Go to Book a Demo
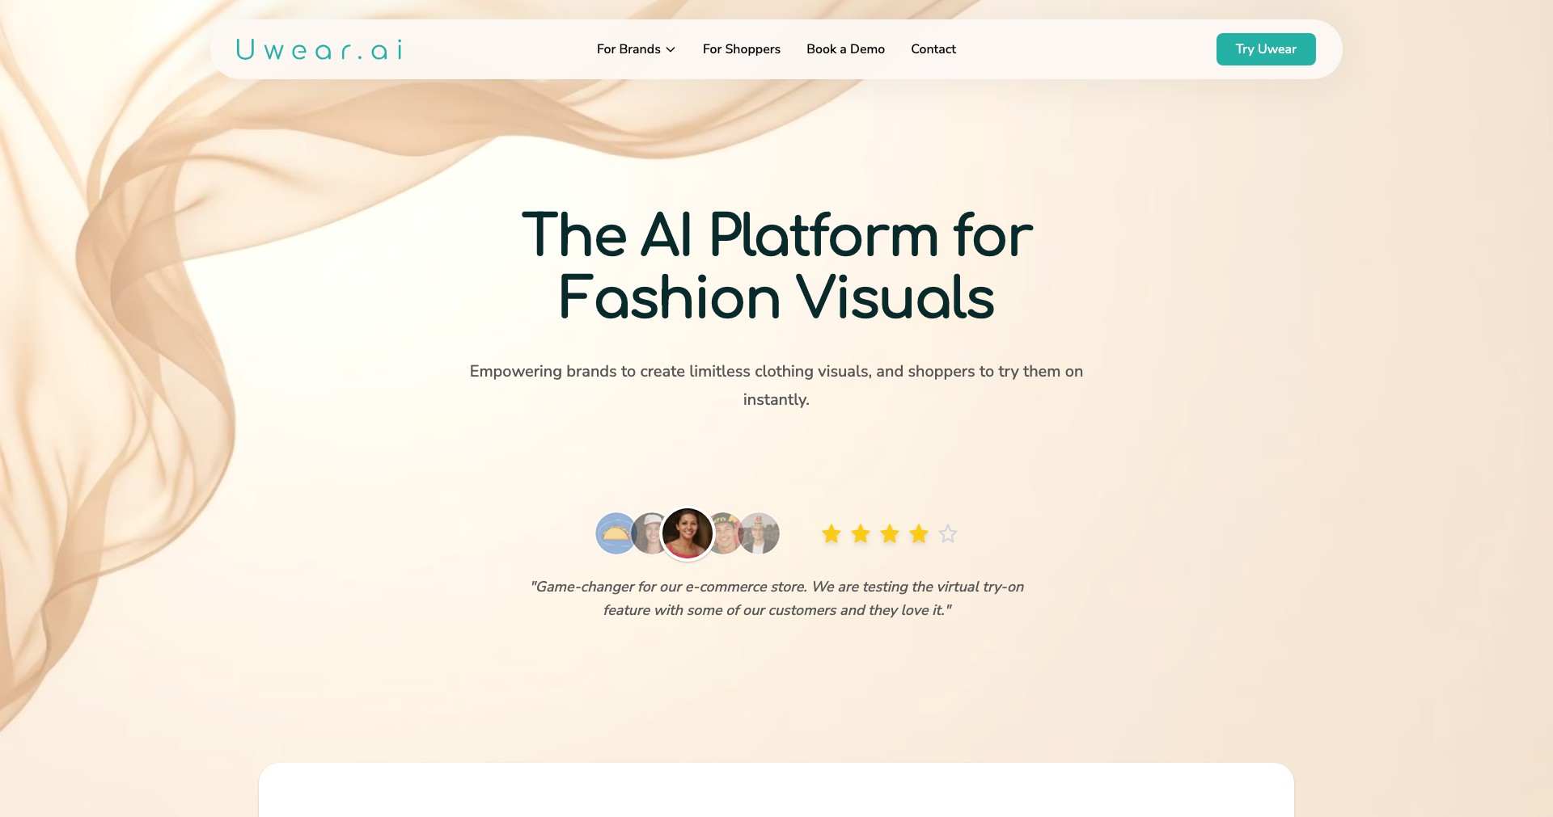 click(x=845, y=49)
